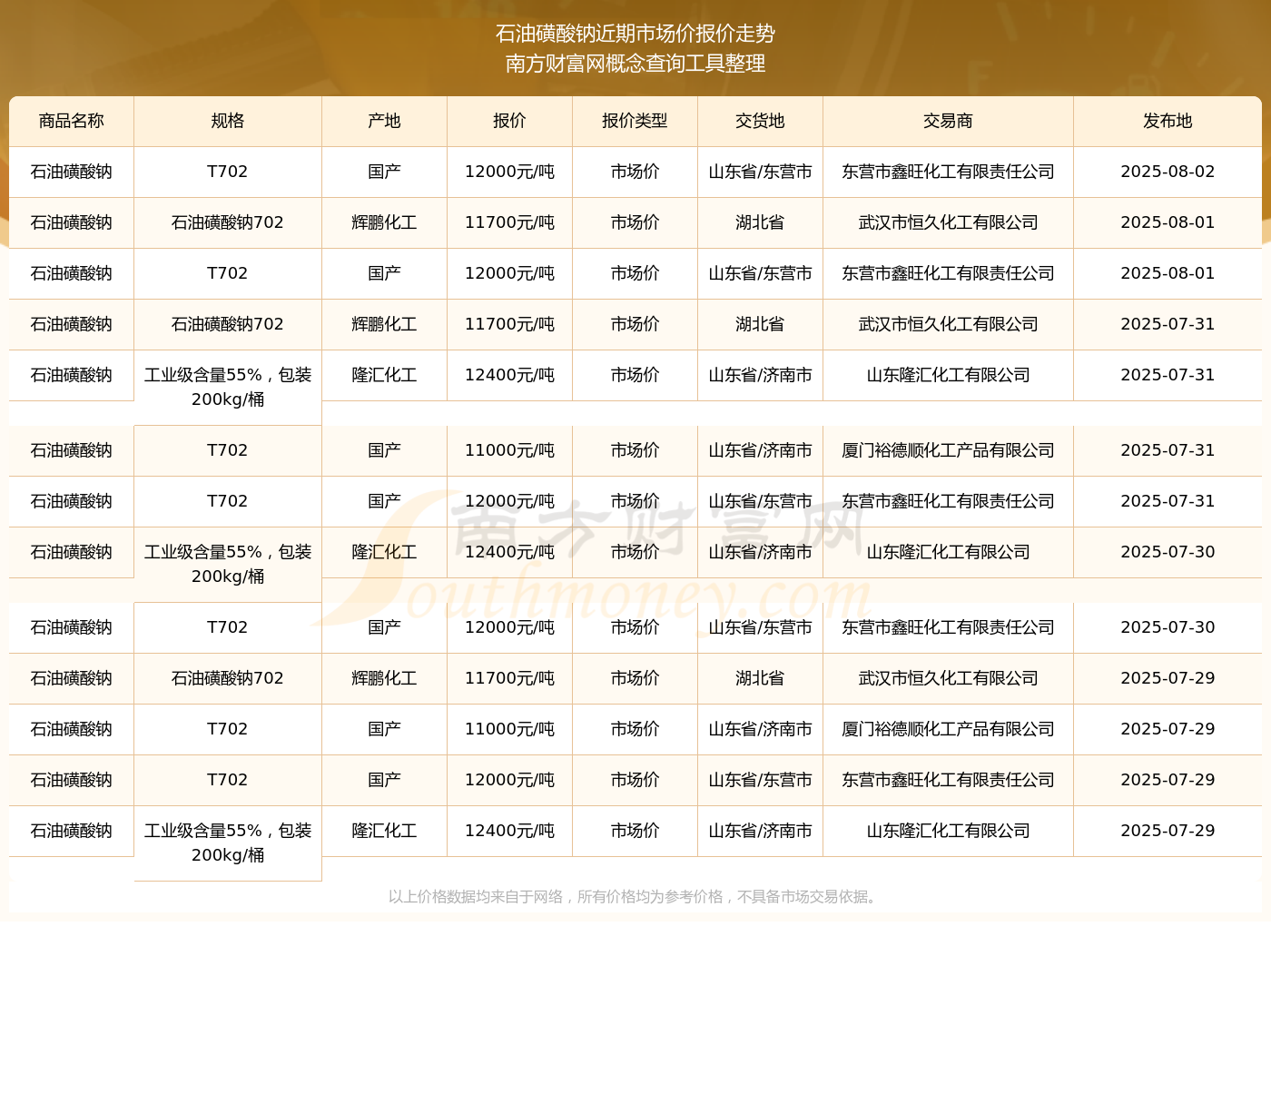The image size is (1271, 1094).
Task: Select 2025-07-29 date beside 厦门裕德顺化工产品有限公司
Action: (1168, 729)
